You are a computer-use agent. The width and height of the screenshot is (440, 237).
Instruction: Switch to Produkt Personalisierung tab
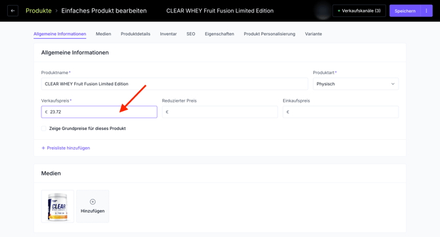[269, 34]
